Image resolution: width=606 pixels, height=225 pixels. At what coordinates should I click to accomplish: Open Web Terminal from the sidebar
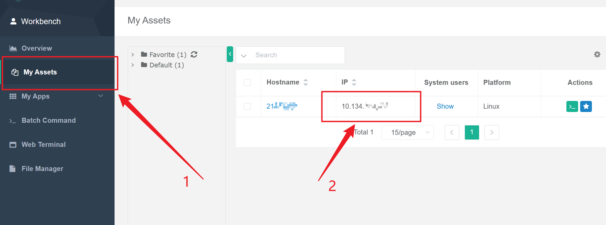click(43, 145)
